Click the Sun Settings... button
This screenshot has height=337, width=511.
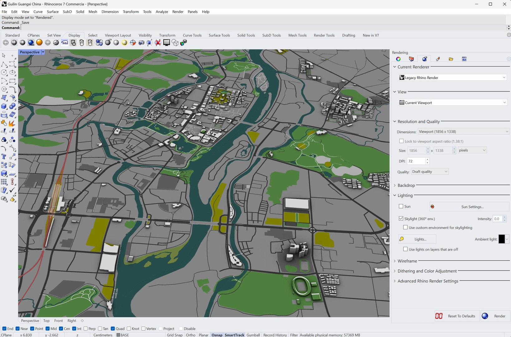(x=470, y=207)
